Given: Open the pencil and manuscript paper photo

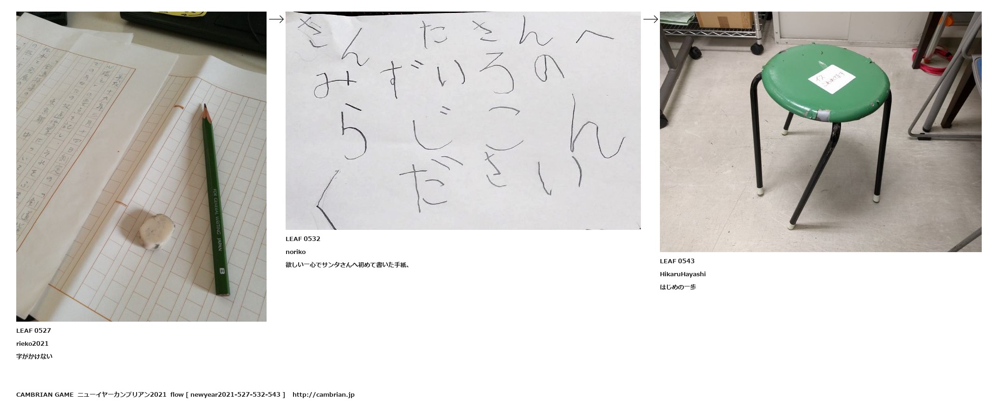Looking at the screenshot, I should (141, 166).
